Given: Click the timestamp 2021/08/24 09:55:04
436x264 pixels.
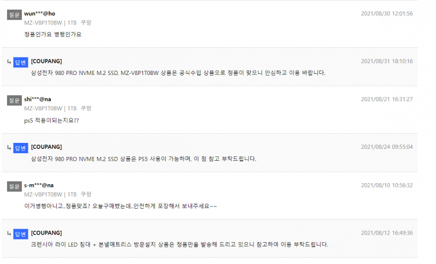Looking at the screenshot, I should [387, 147].
